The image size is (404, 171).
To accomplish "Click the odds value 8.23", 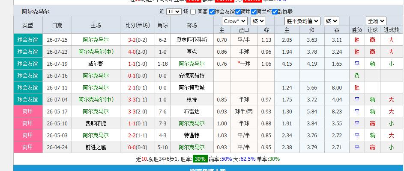I will click(x=337, y=112).
